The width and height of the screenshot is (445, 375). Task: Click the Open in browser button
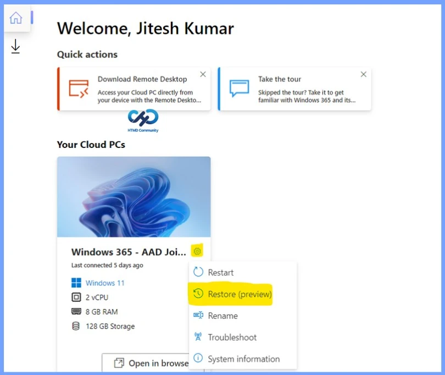146,363
